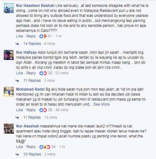Open Mohamad Radzi's avatar thumbnail

(9, 92)
